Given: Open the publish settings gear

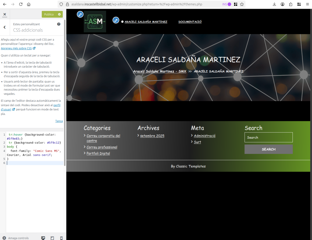Looking at the screenshot, I should (59, 14).
